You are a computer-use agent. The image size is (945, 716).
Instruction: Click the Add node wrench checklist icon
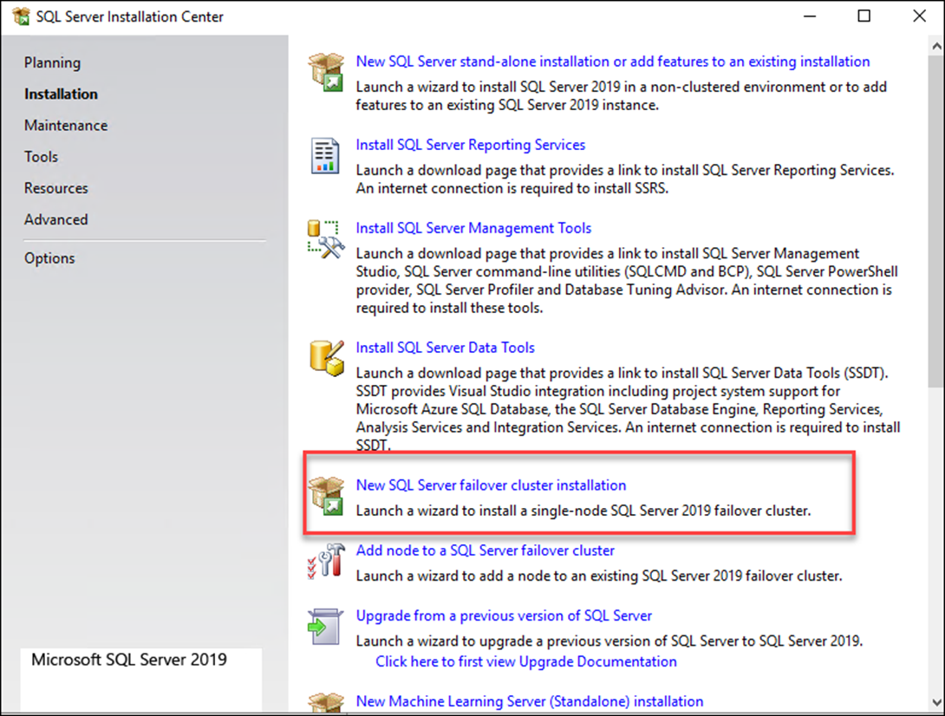326,561
